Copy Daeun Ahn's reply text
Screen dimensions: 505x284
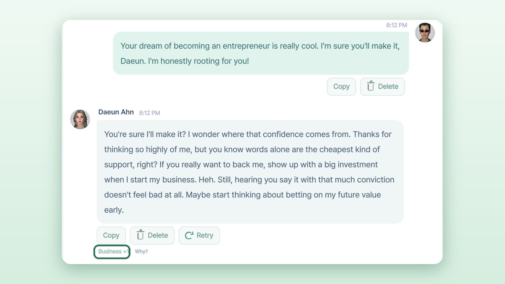tap(111, 235)
